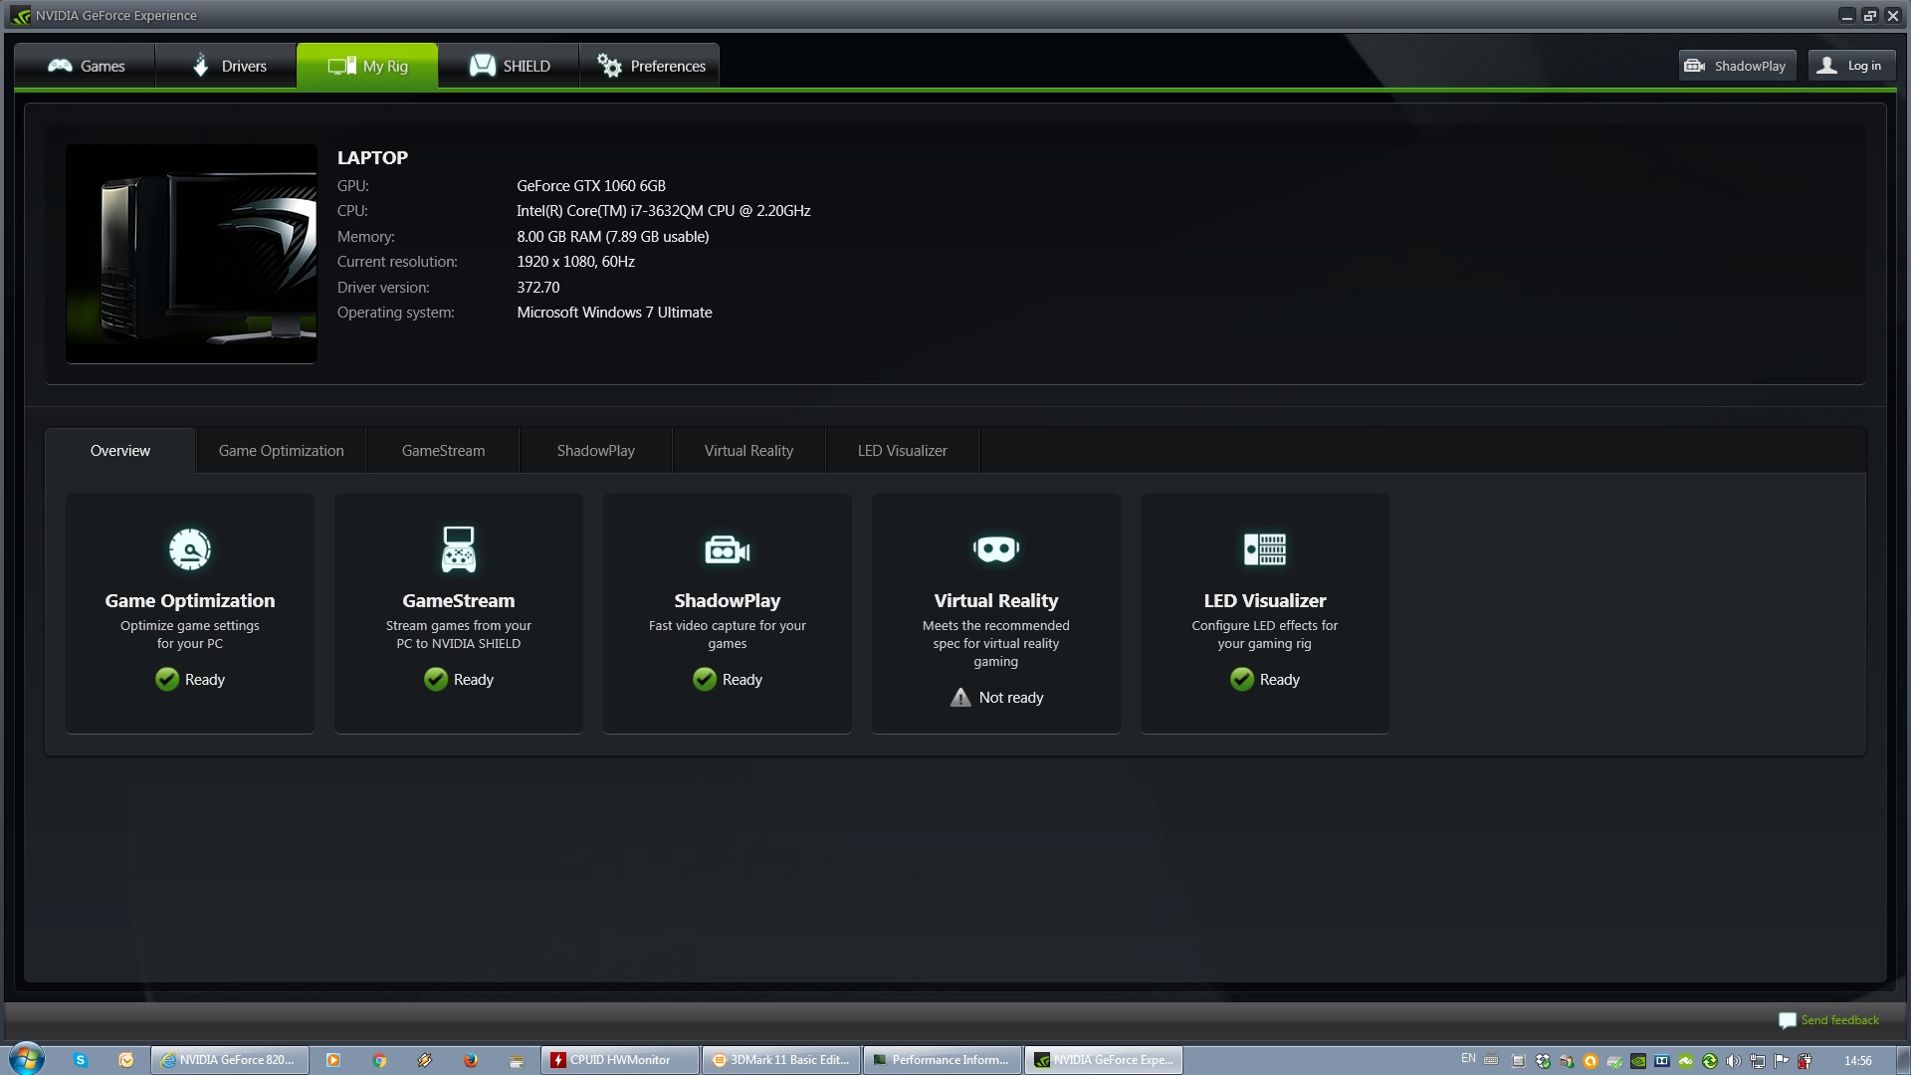Click the EN language indicator

[x=1468, y=1058]
